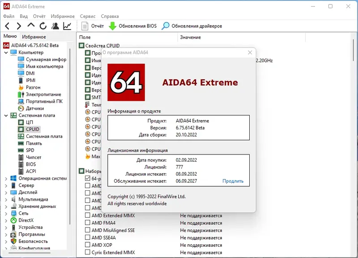Expand the Мультимедиа tree node
Screen dimensions: 358x258
point(6,199)
